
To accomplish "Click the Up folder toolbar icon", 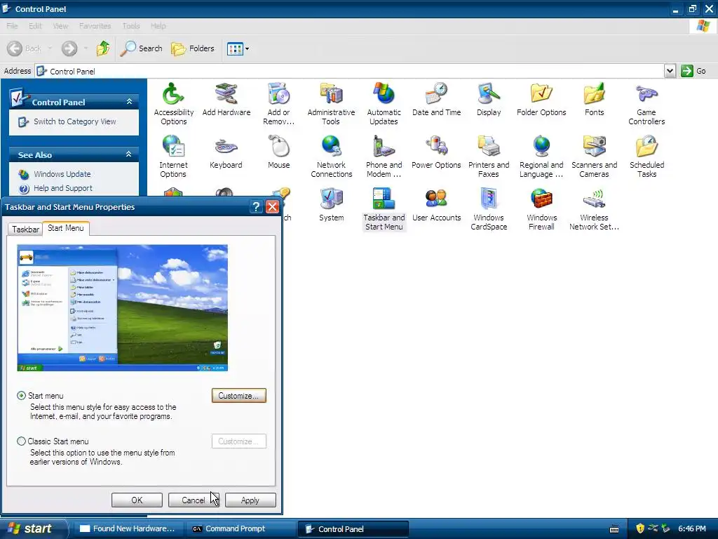I will (x=103, y=48).
